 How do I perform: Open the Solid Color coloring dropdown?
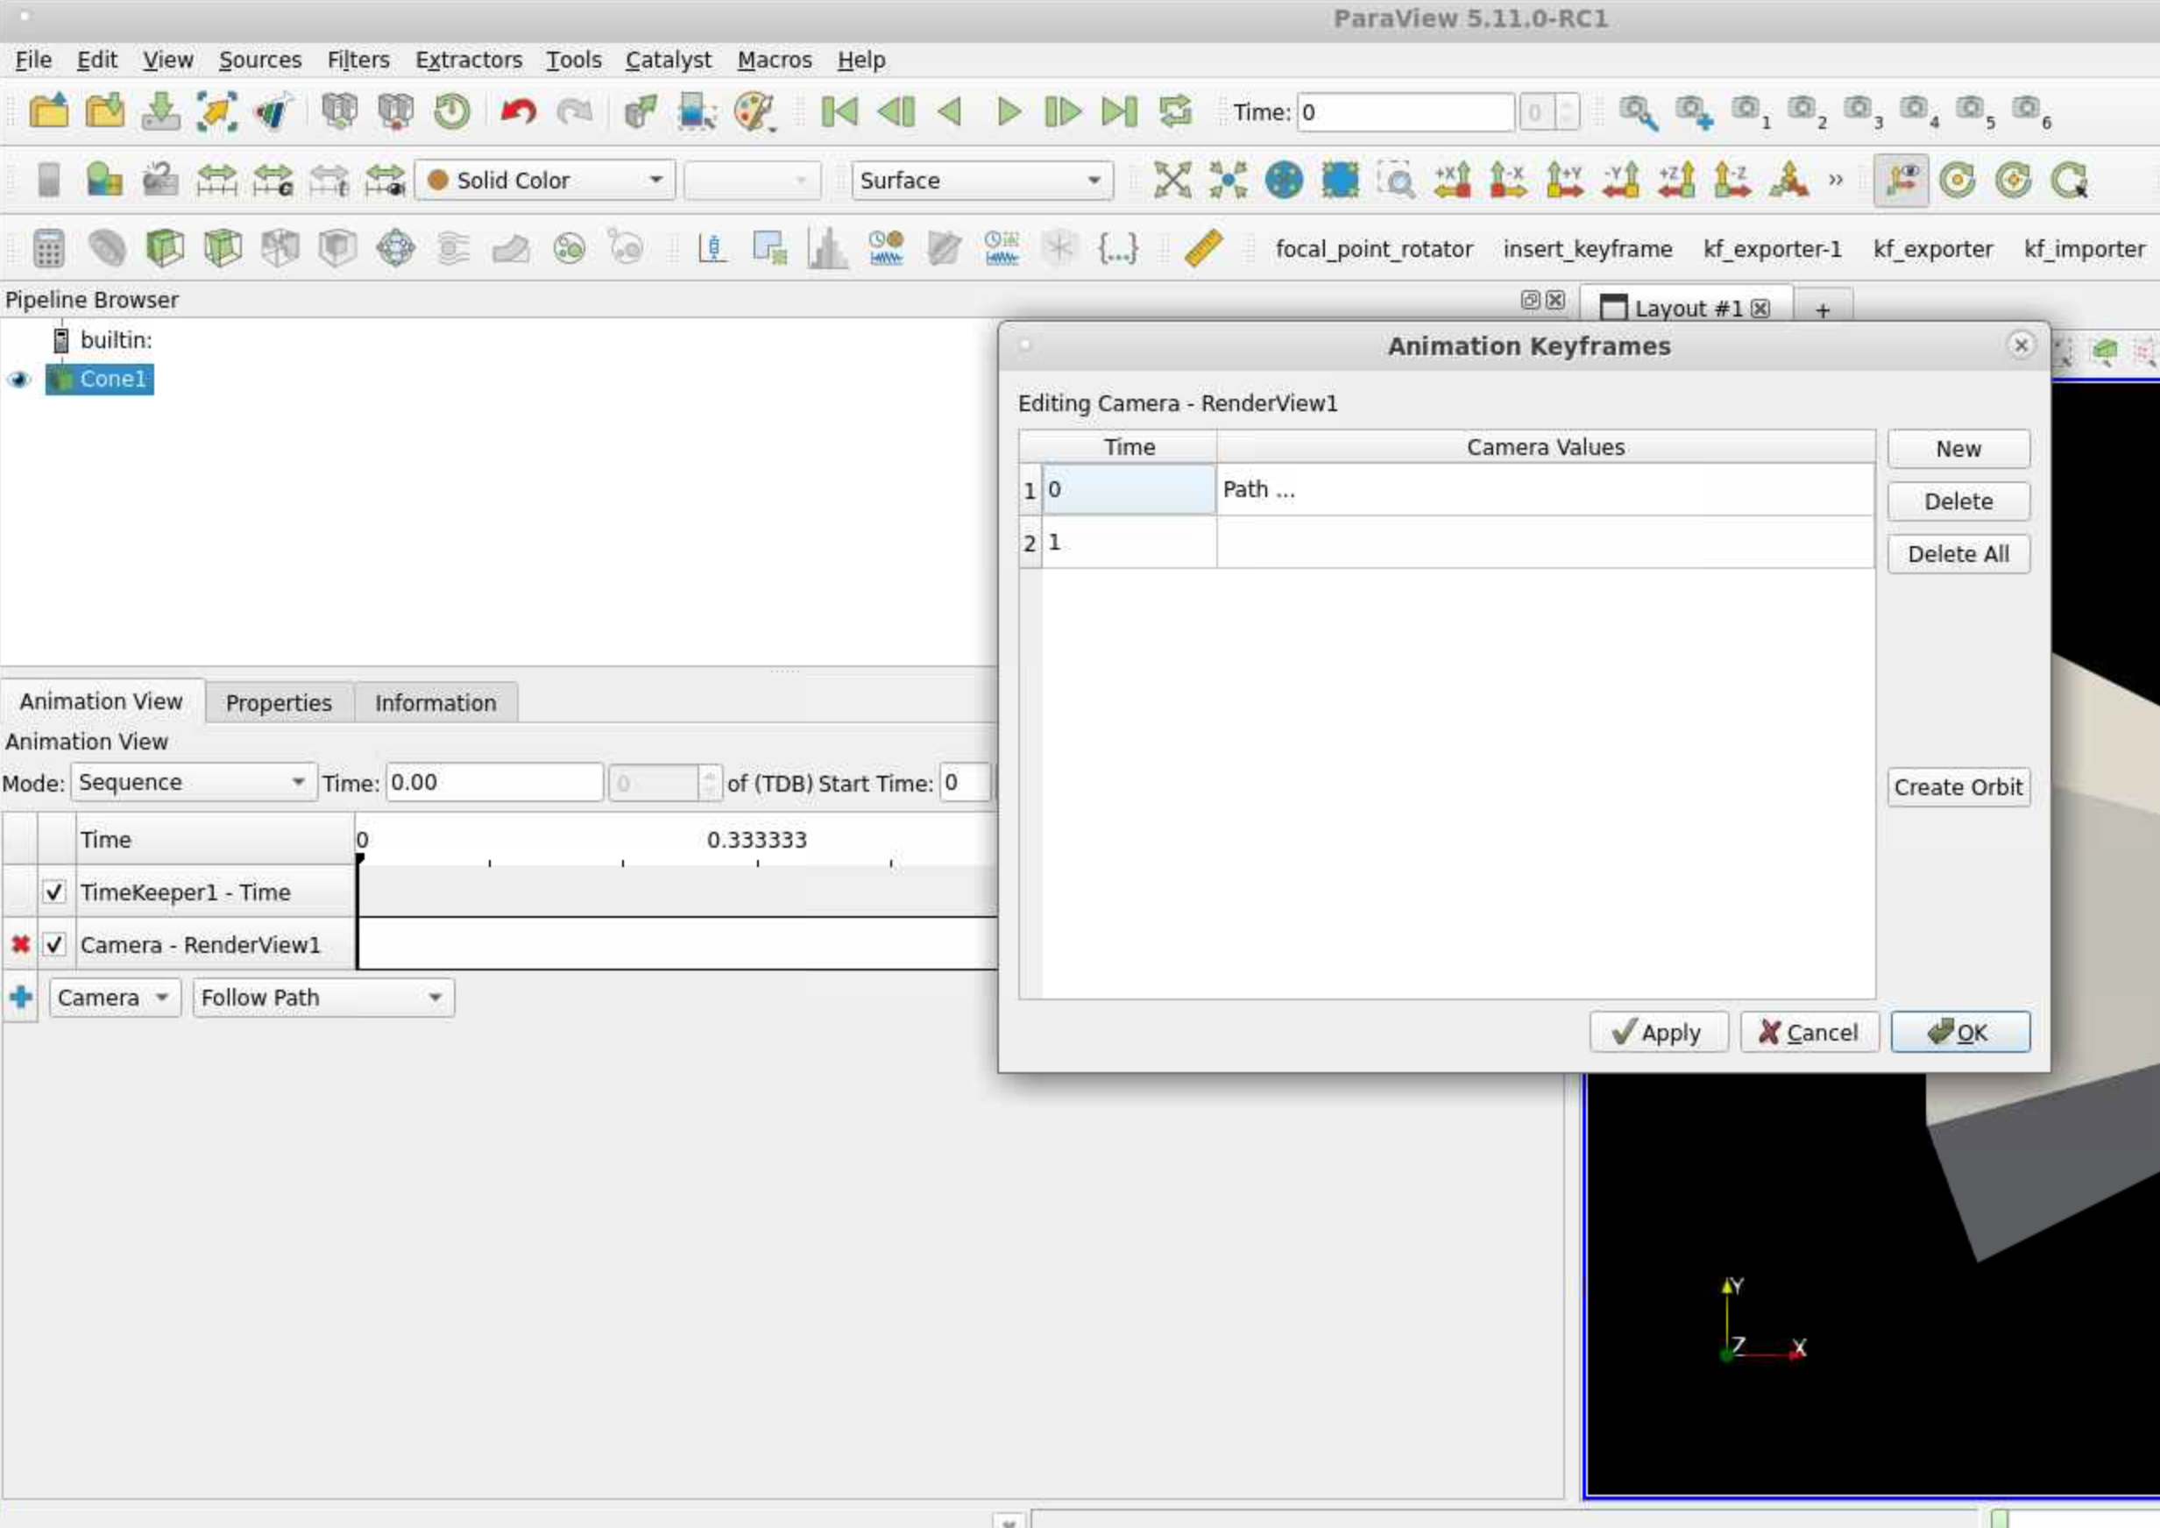pos(545,180)
